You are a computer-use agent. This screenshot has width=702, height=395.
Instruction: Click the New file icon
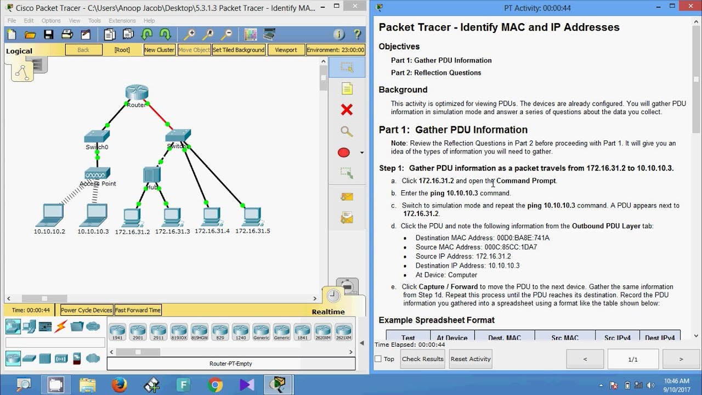[12, 35]
